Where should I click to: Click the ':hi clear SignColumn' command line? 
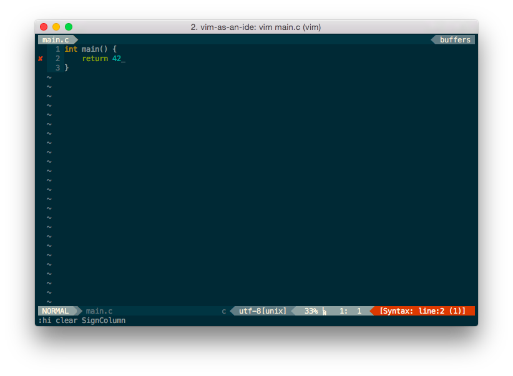pos(82,321)
